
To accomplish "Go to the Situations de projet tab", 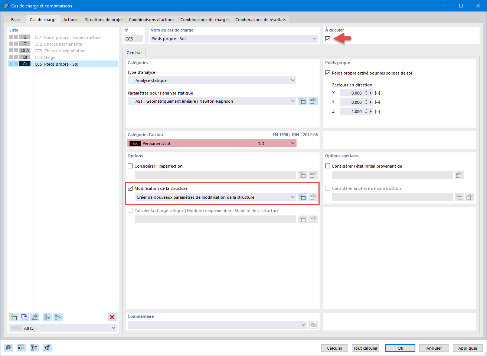I will tap(104, 20).
